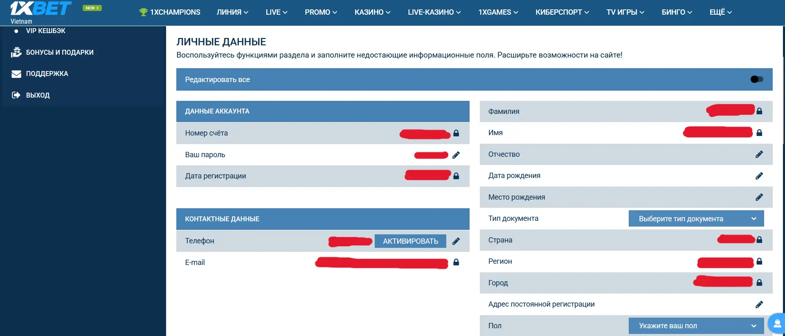Edit Отчество with pencil icon
Screen dimensions: 785x336
759,154
